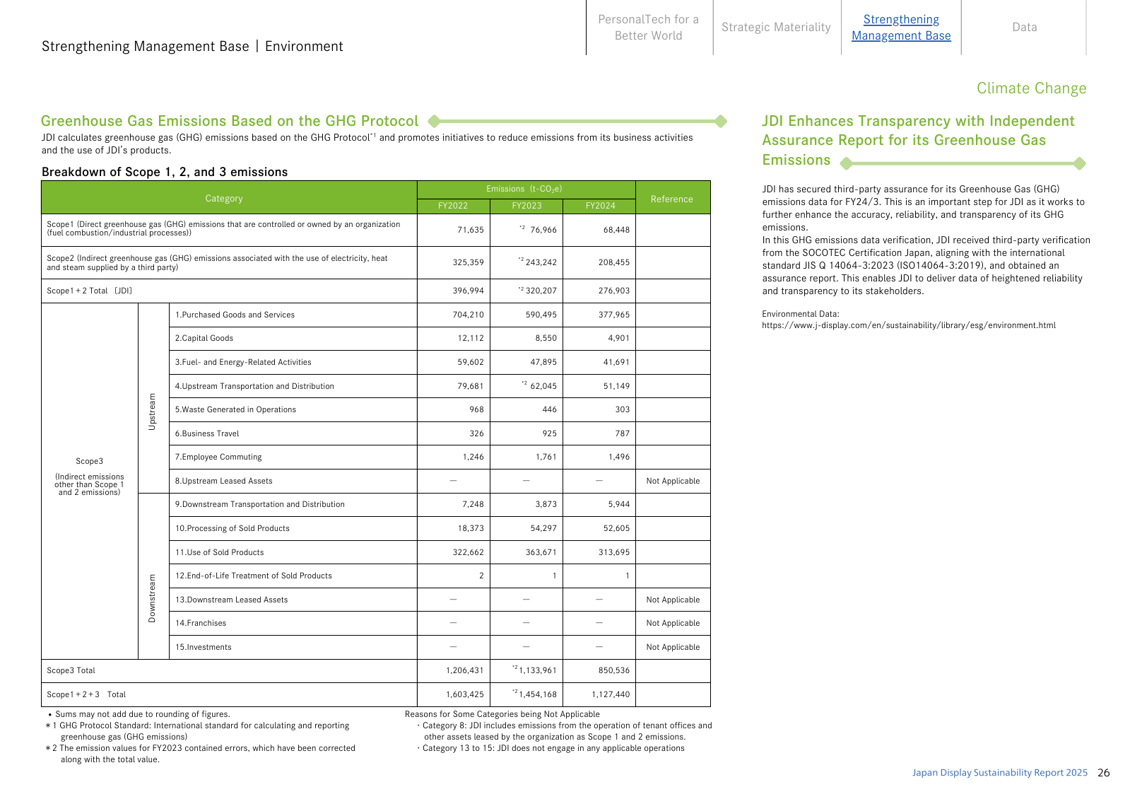Select the 2.Capital Goods row label
The width and height of the screenshot is (1130, 799).
[204, 338]
